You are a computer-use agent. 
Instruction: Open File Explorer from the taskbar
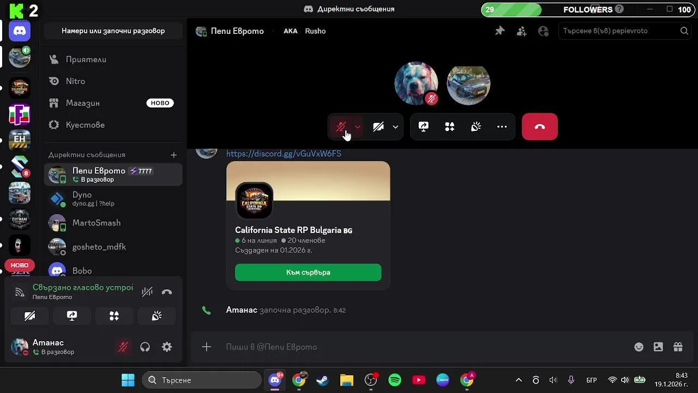click(347, 380)
